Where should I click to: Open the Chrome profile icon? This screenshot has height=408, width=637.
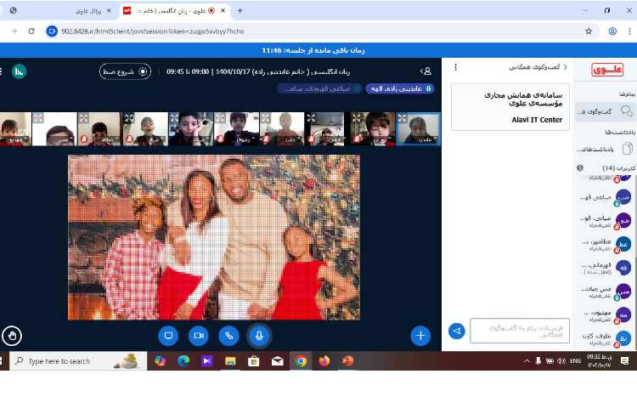click(x=612, y=31)
